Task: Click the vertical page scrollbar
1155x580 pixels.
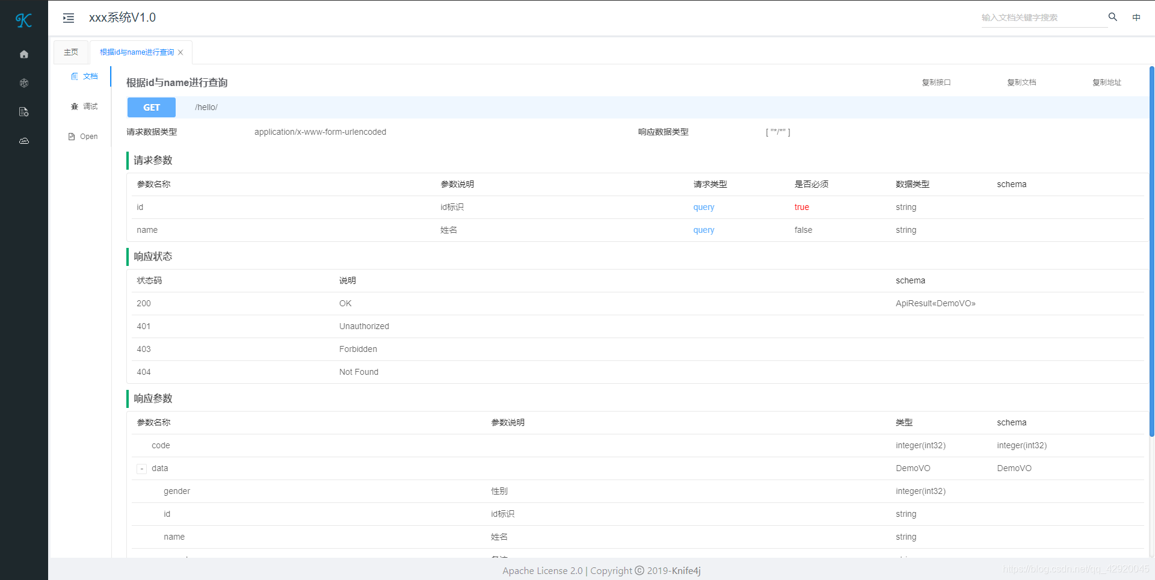Action: (1151, 251)
